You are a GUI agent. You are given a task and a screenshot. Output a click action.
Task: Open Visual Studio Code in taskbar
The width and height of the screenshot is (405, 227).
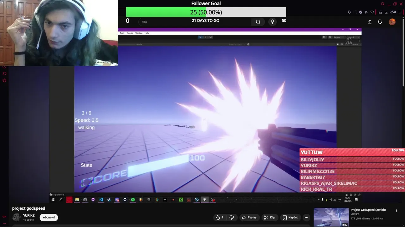pos(101,200)
